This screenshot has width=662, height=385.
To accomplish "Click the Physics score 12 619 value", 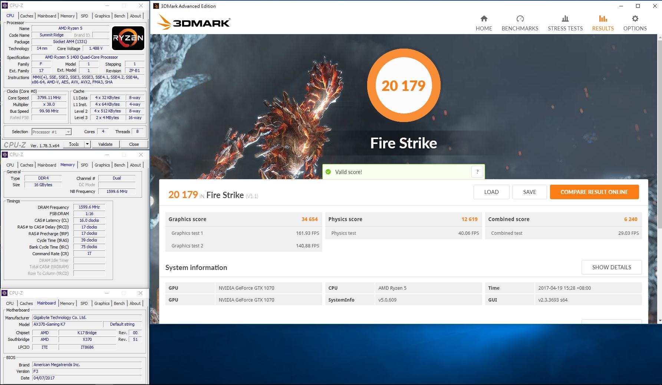I will (470, 219).
